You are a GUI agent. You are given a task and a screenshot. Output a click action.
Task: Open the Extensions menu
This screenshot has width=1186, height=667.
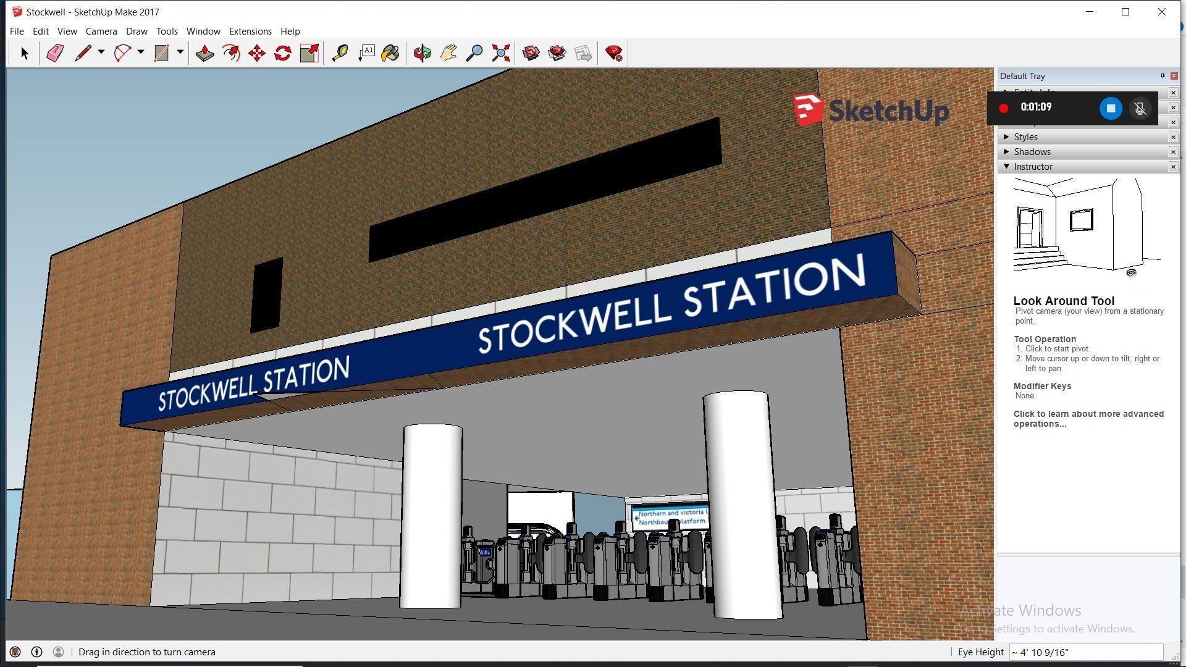pos(250,31)
